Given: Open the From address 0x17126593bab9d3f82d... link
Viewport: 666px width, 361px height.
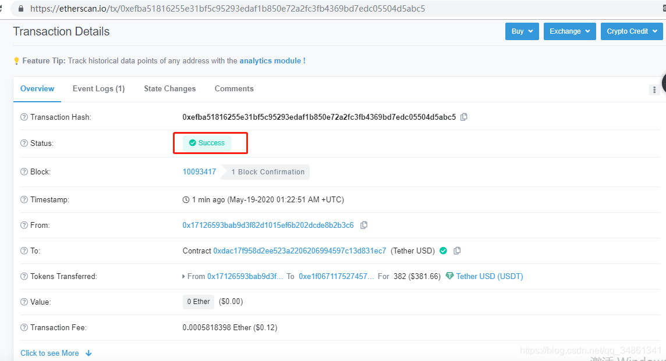Looking at the screenshot, I should point(268,225).
